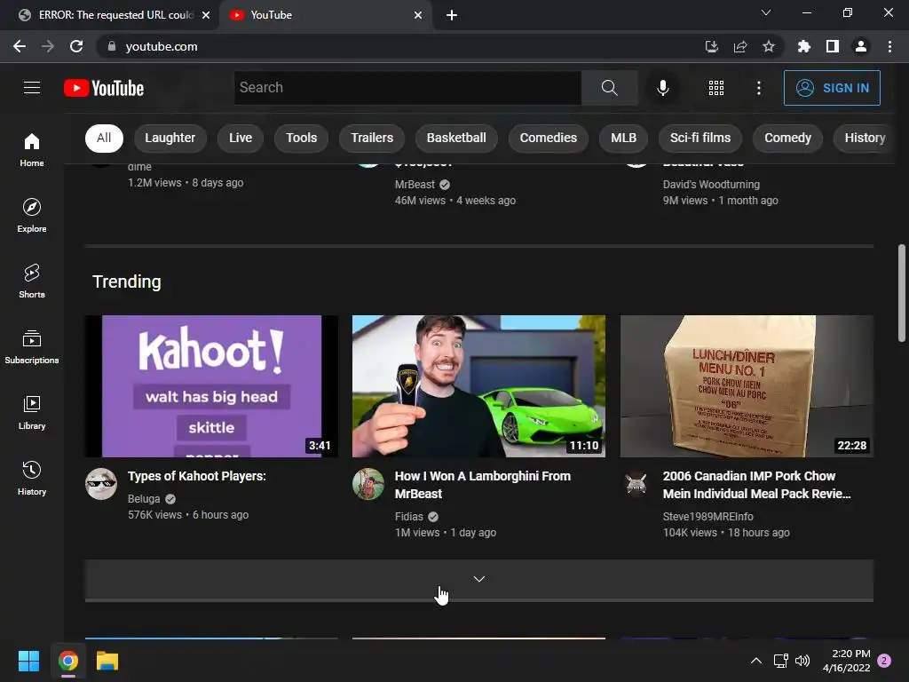Select the Trailers filter chip
Image resolution: width=909 pixels, height=682 pixels.
click(x=372, y=138)
